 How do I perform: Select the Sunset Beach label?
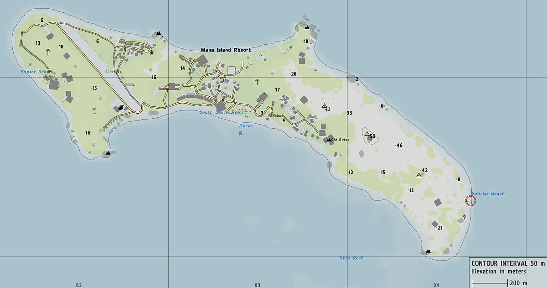(x=36, y=72)
